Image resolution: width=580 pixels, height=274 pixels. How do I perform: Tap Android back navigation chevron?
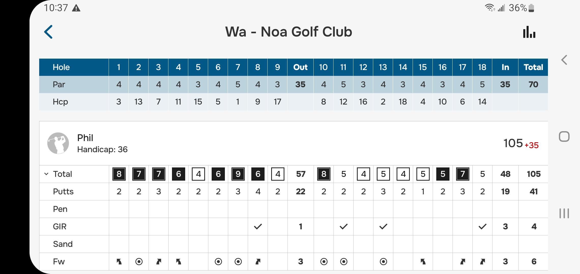tap(564, 60)
